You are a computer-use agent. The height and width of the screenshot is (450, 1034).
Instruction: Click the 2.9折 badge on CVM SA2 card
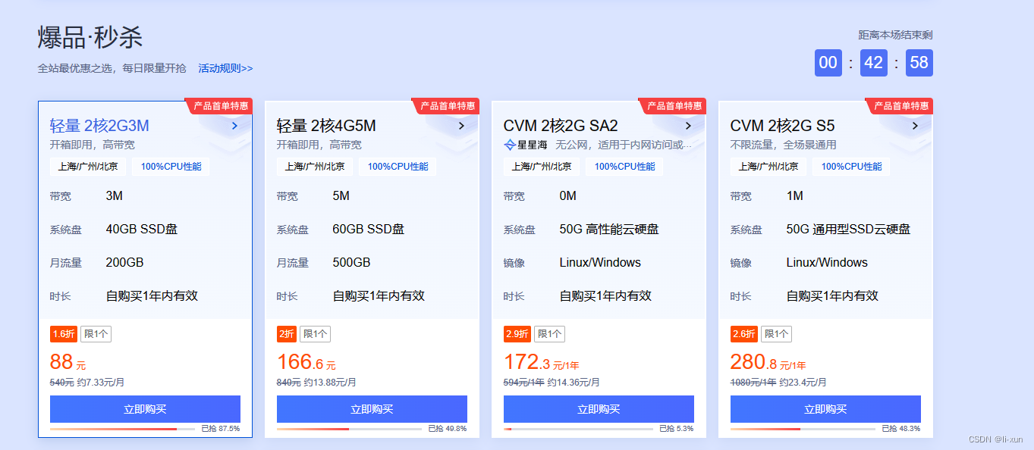click(x=517, y=333)
